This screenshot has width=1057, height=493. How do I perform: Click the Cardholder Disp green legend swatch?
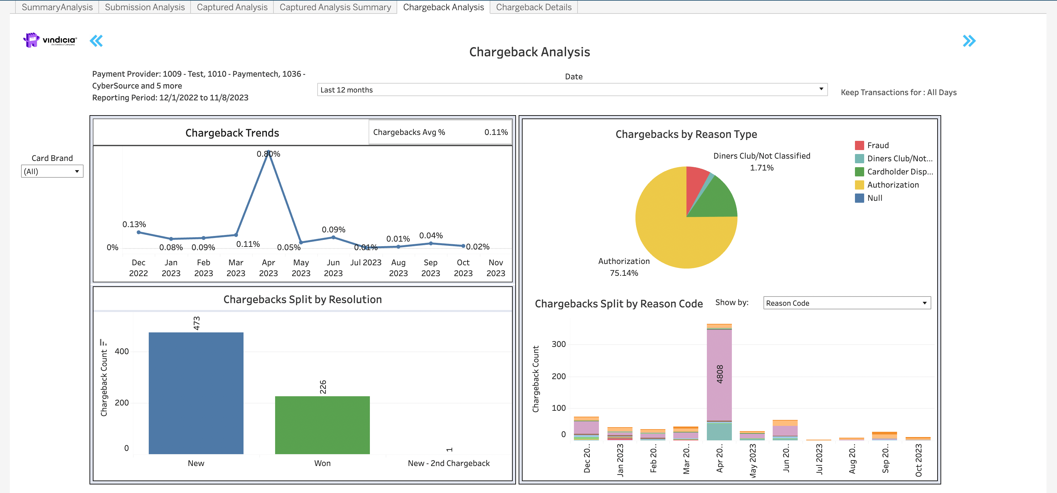[859, 171]
